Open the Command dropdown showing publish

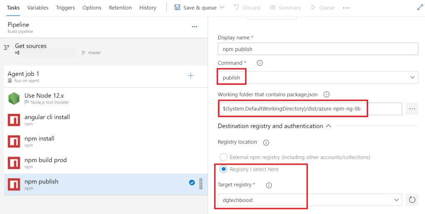tap(318, 77)
